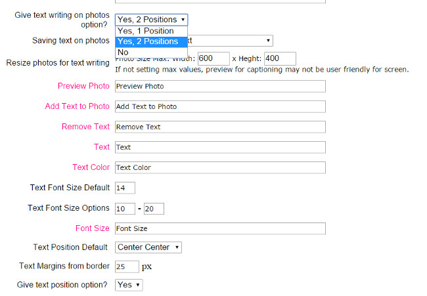Click the Text label input field
Screen dimensions: 427x296
220,147
